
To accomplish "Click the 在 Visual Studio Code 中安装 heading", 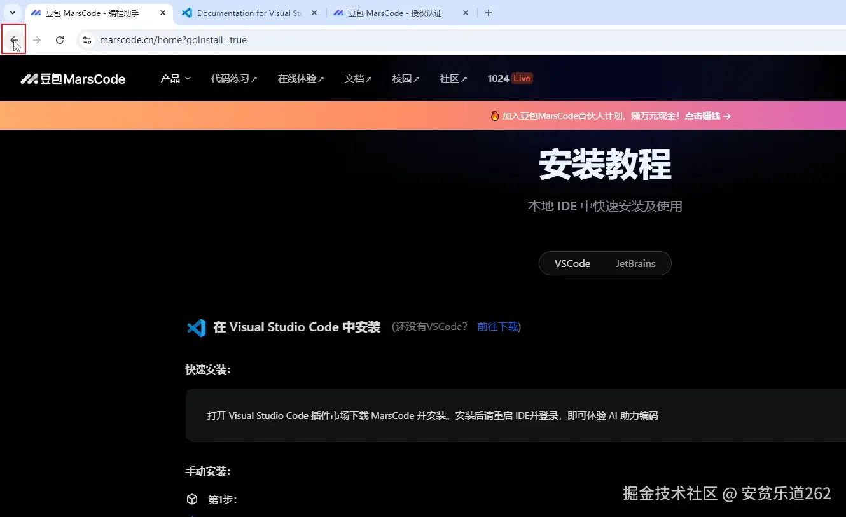I will click(297, 327).
